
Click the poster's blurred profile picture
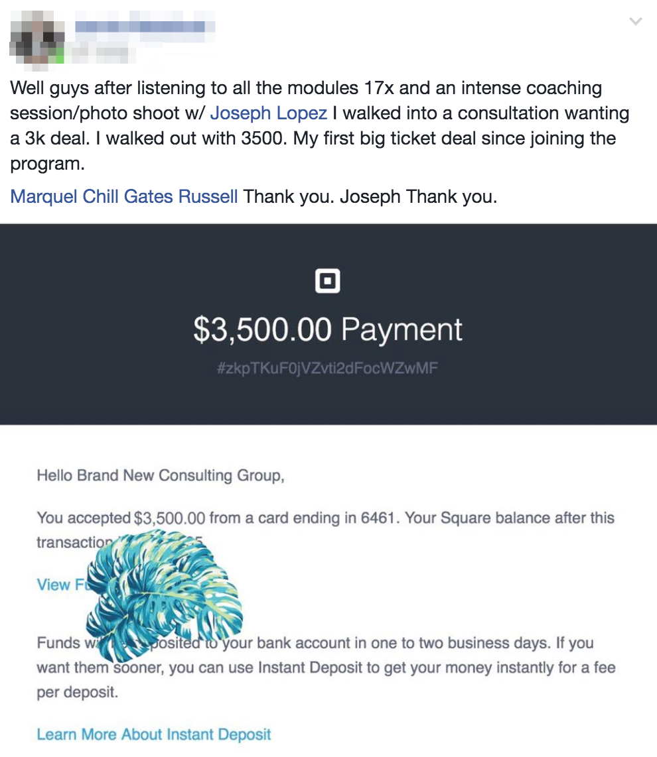coord(36,38)
